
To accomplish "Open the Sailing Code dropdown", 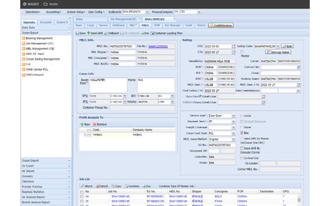I will click(x=278, y=46).
